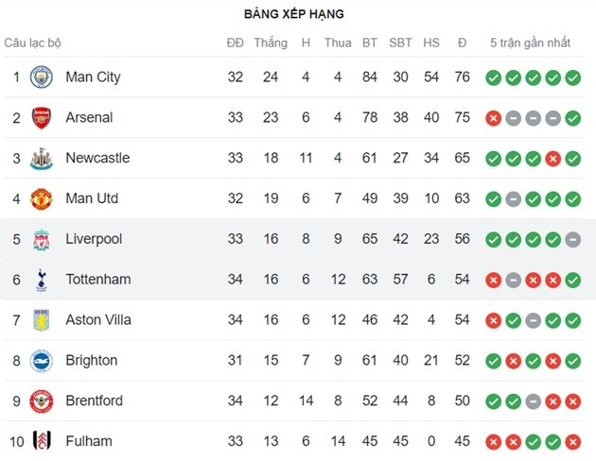Image resolution: width=596 pixels, height=461 pixels.
Task: Click the Tottenham club crest
Action: (42, 280)
